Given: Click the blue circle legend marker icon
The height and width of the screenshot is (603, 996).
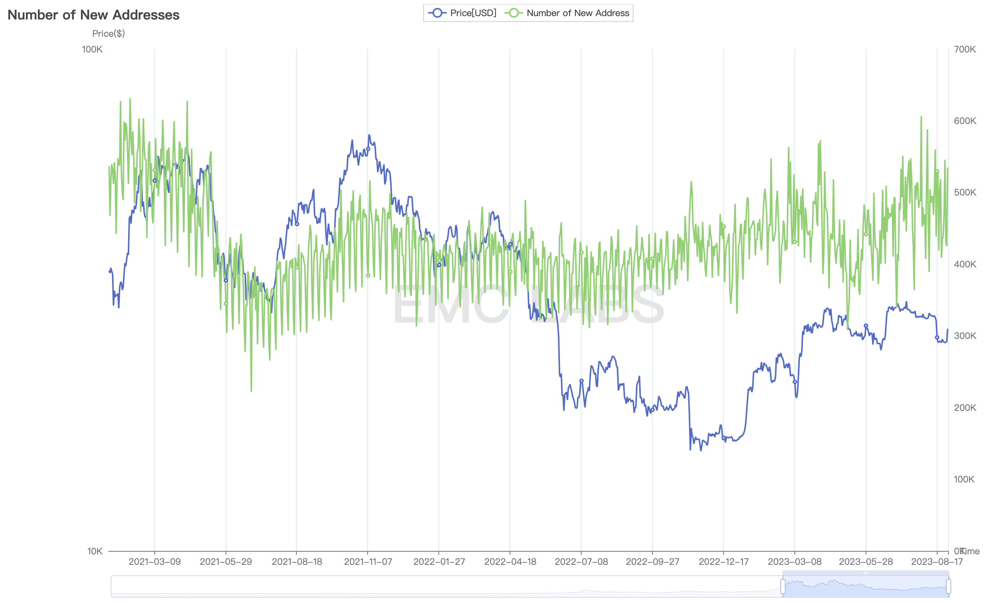Looking at the screenshot, I should tap(437, 13).
